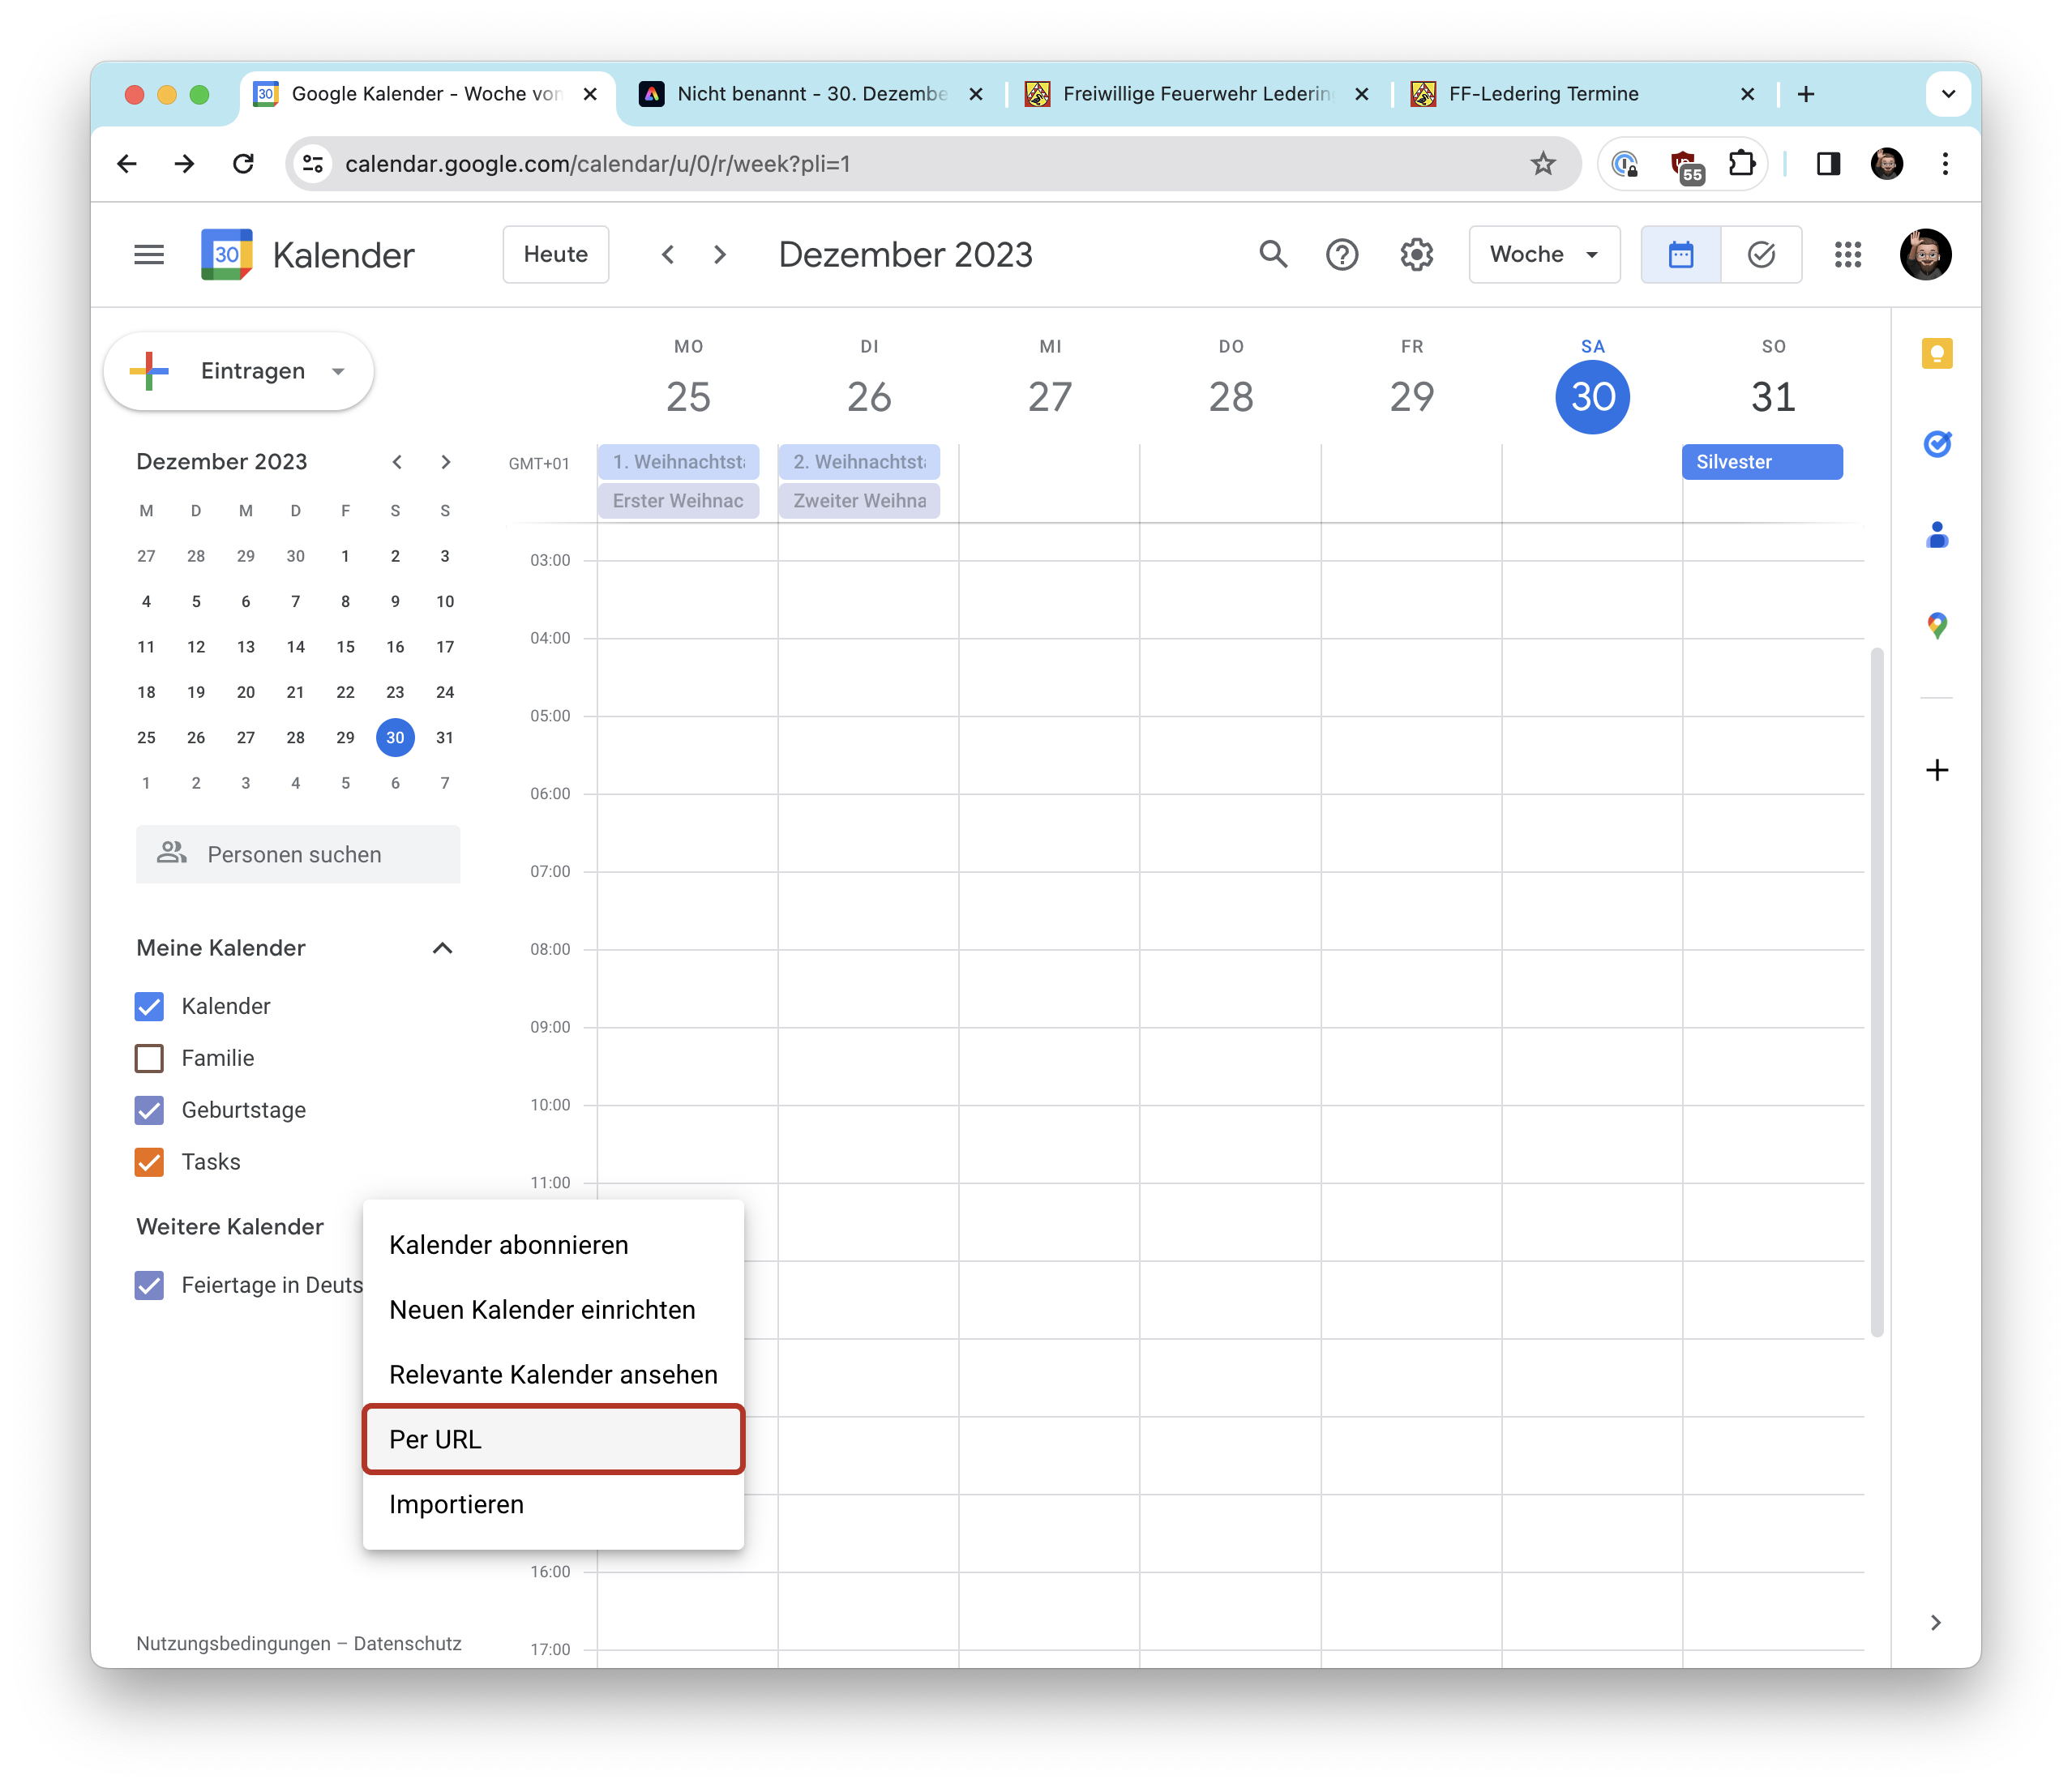
Task: Open the Google apps grid
Action: (x=1848, y=254)
